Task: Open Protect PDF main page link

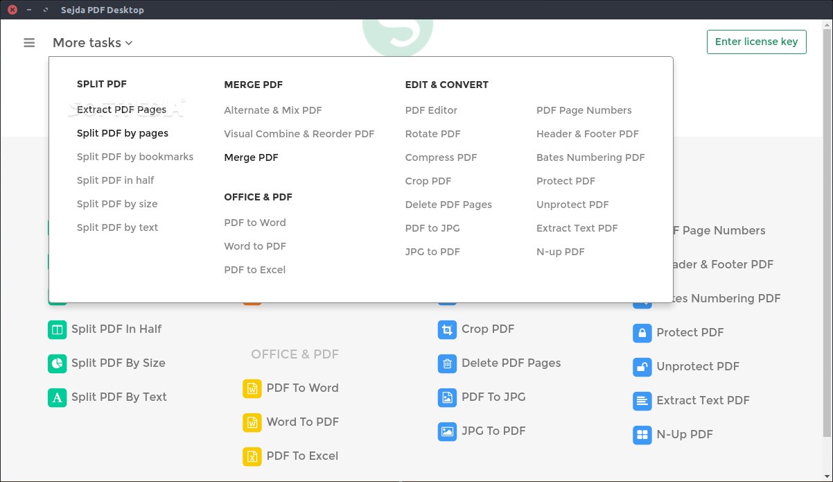Action: click(x=690, y=332)
